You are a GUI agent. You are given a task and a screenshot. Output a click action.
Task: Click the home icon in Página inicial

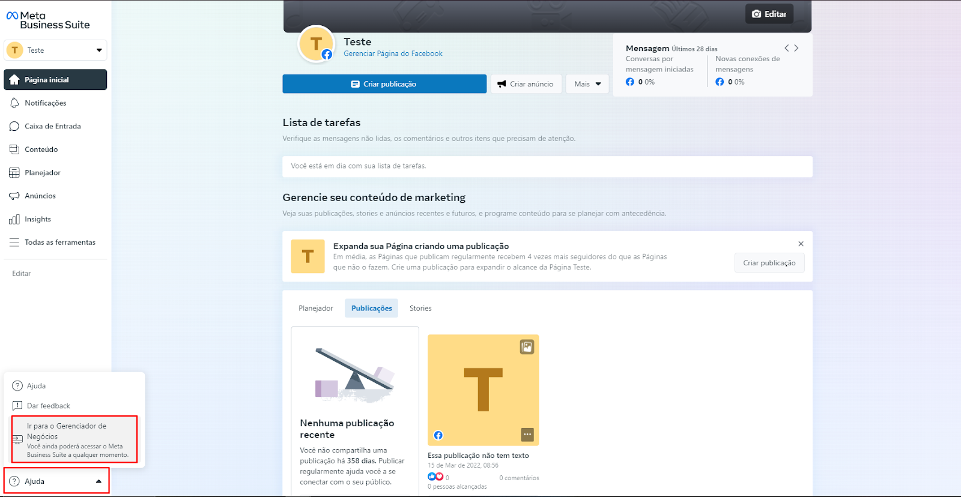click(x=14, y=80)
